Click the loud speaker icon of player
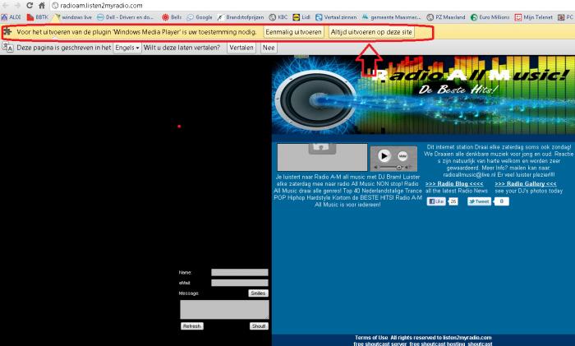Image resolution: width=575 pixels, height=346 pixels. point(407,168)
